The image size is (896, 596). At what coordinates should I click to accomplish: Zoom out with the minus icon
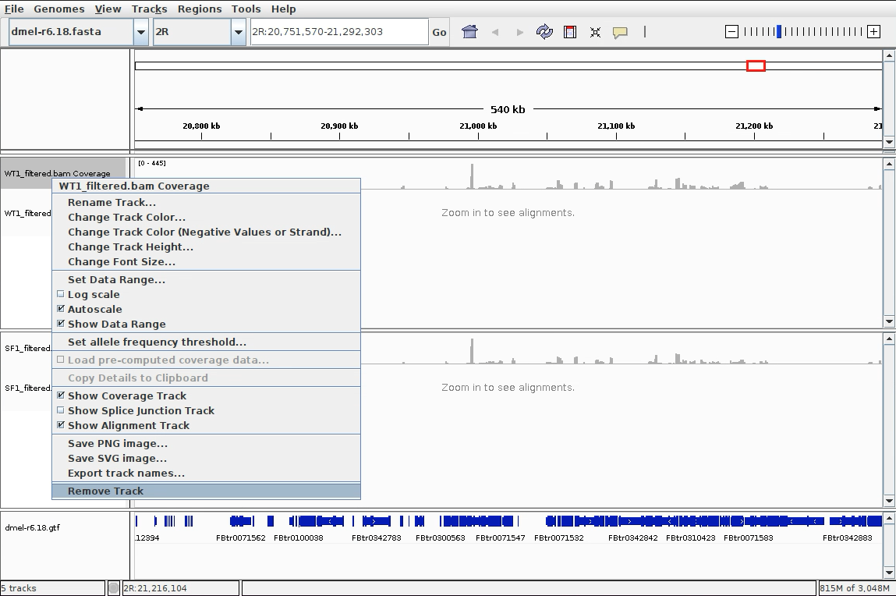[x=731, y=32]
